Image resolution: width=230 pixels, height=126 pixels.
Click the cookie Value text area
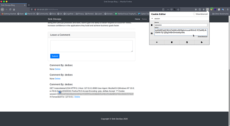181,32
